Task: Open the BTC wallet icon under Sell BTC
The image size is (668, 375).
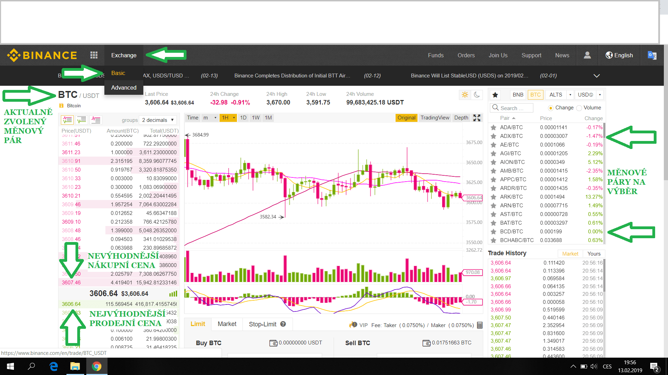Action: click(x=427, y=343)
